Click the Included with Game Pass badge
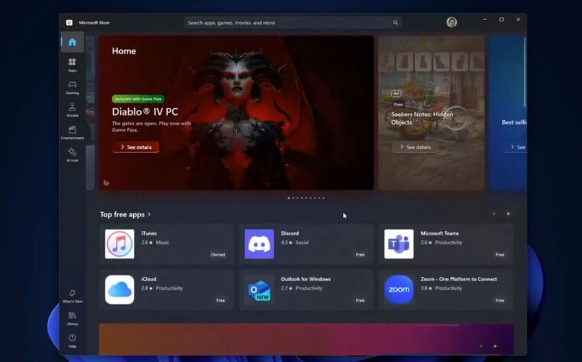 (x=138, y=99)
